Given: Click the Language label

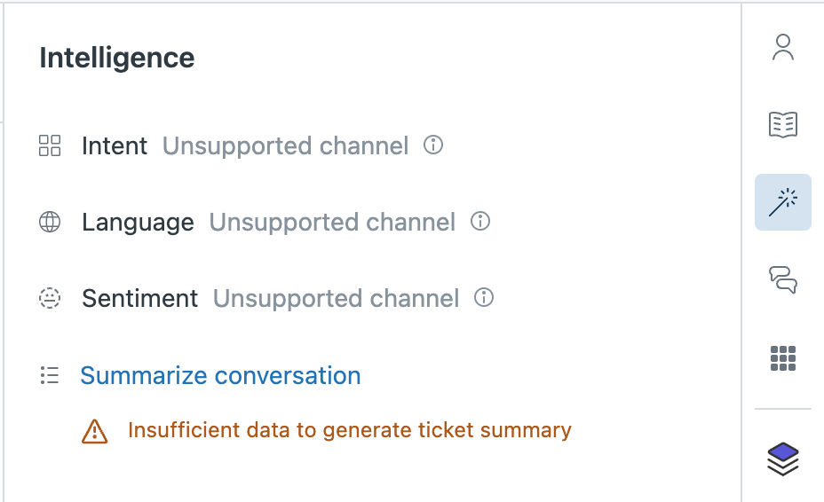Looking at the screenshot, I should pyautogui.click(x=138, y=222).
